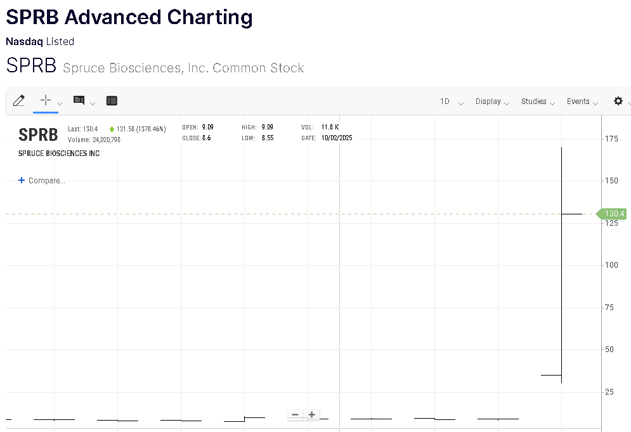Screen dimensions: 631x432
Task: Click the blue plus Compare icon
Action: 22,180
